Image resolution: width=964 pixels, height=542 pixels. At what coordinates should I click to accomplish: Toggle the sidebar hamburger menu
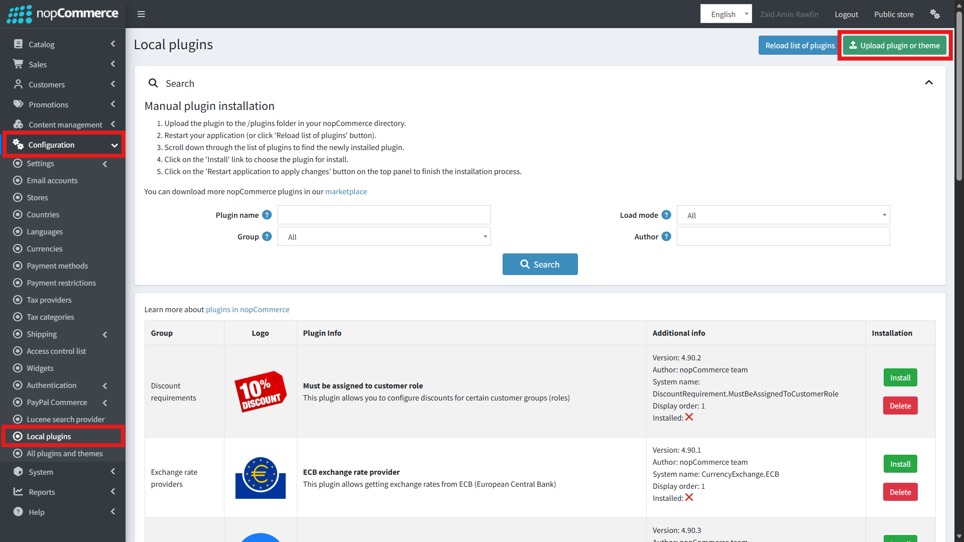pyautogui.click(x=141, y=14)
